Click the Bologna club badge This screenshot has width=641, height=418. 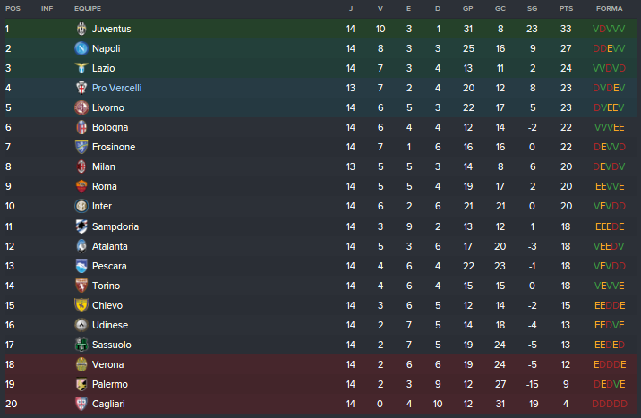pyautogui.click(x=81, y=127)
